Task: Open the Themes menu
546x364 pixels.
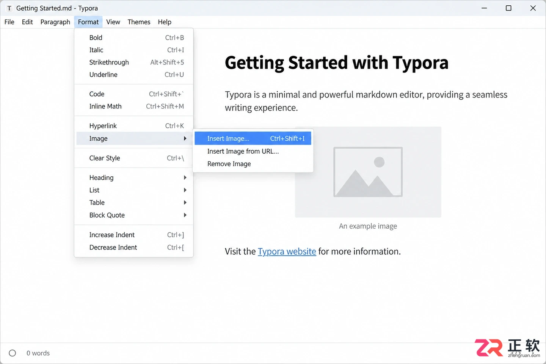Action: (x=139, y=22)
